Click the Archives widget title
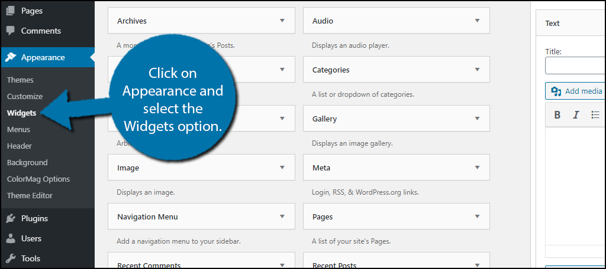 click(132, 21)
